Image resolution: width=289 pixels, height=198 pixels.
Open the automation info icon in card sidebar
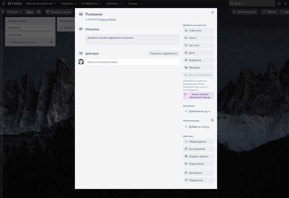pyautogui.click(x=212, y=120)
